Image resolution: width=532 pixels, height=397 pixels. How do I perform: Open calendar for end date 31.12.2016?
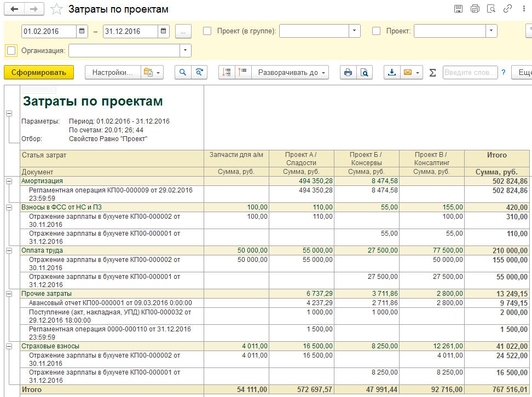coord(163,31)
